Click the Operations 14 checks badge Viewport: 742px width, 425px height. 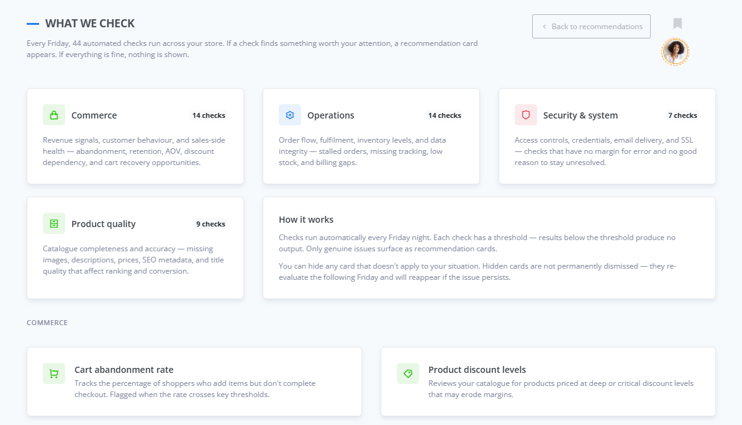tap(445, 115)
